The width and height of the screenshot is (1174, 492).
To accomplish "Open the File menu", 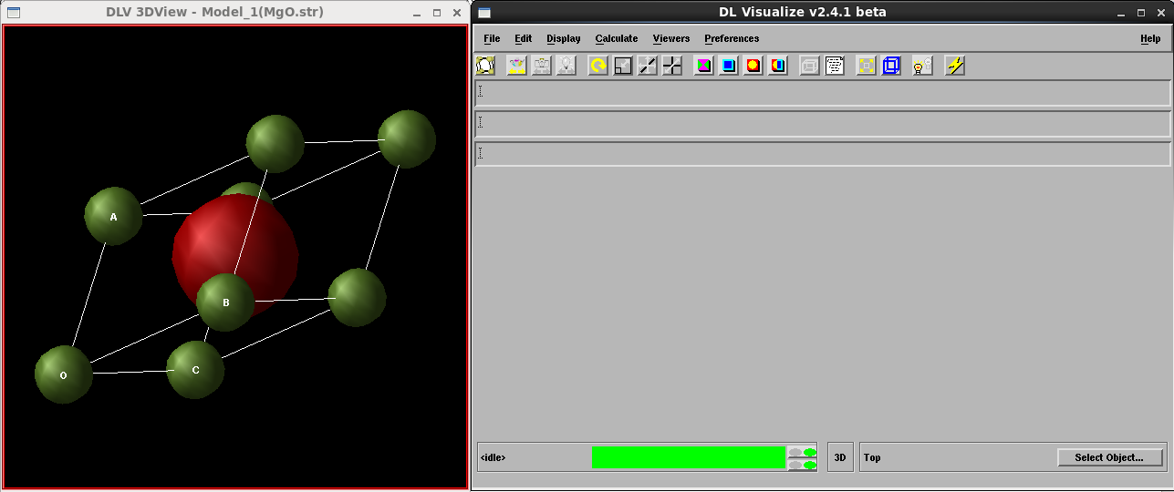I will pos(492,38).
